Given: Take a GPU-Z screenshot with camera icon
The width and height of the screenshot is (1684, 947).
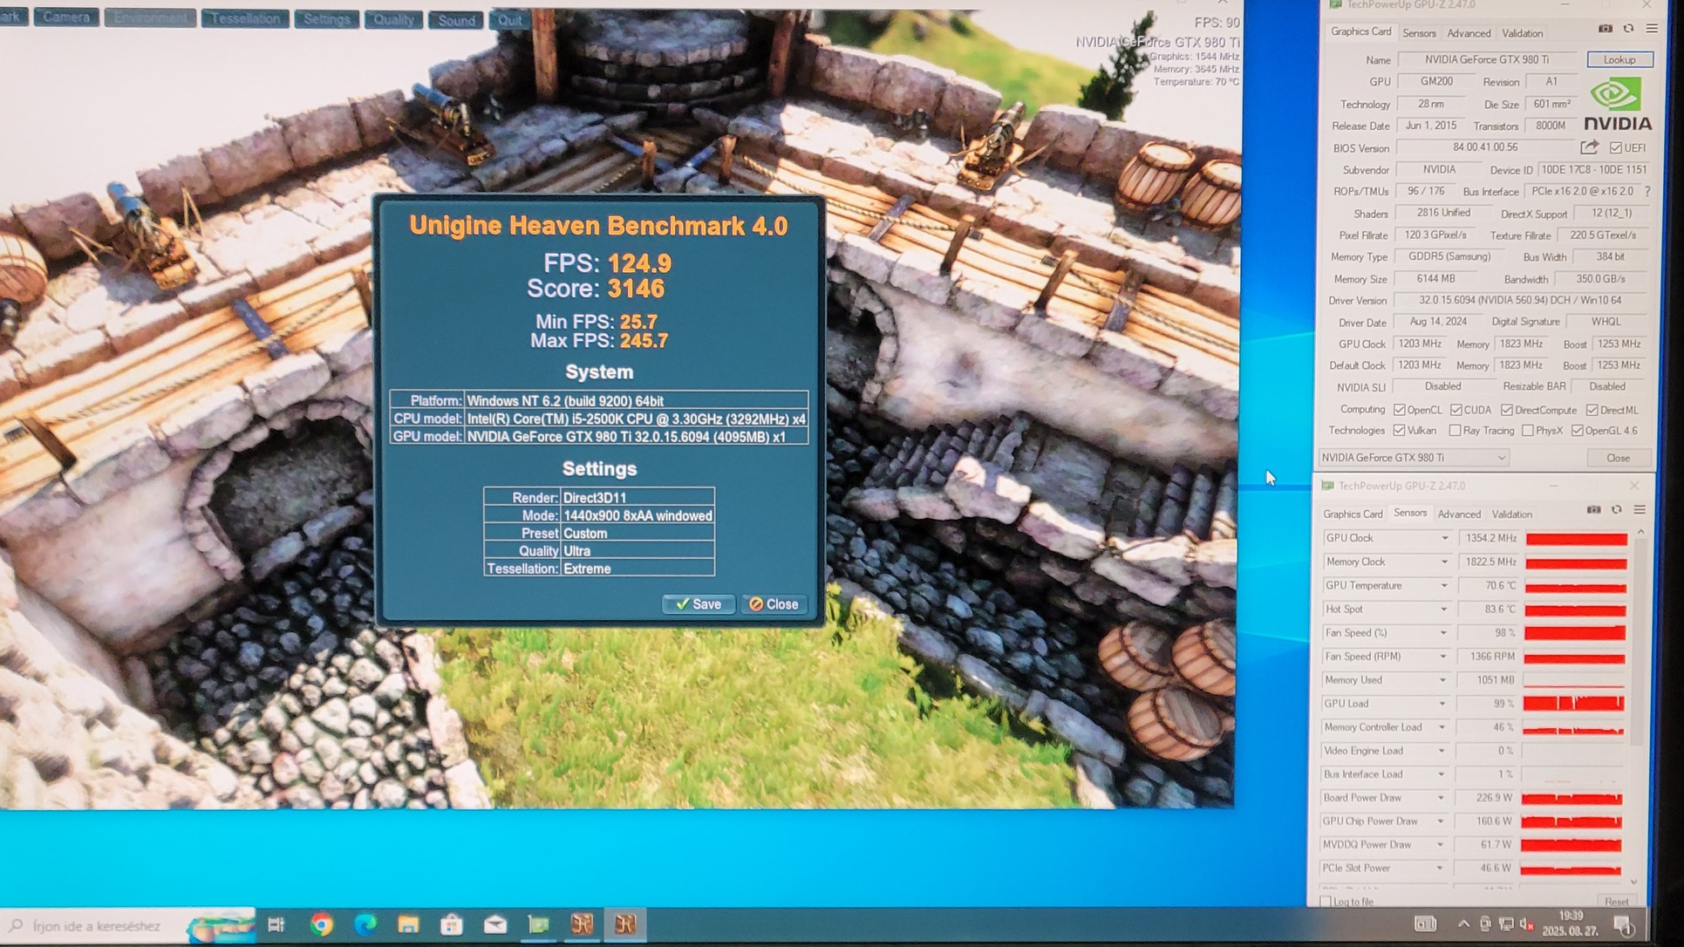Looking at the screenshot, I should click(x=1605, y=29).
